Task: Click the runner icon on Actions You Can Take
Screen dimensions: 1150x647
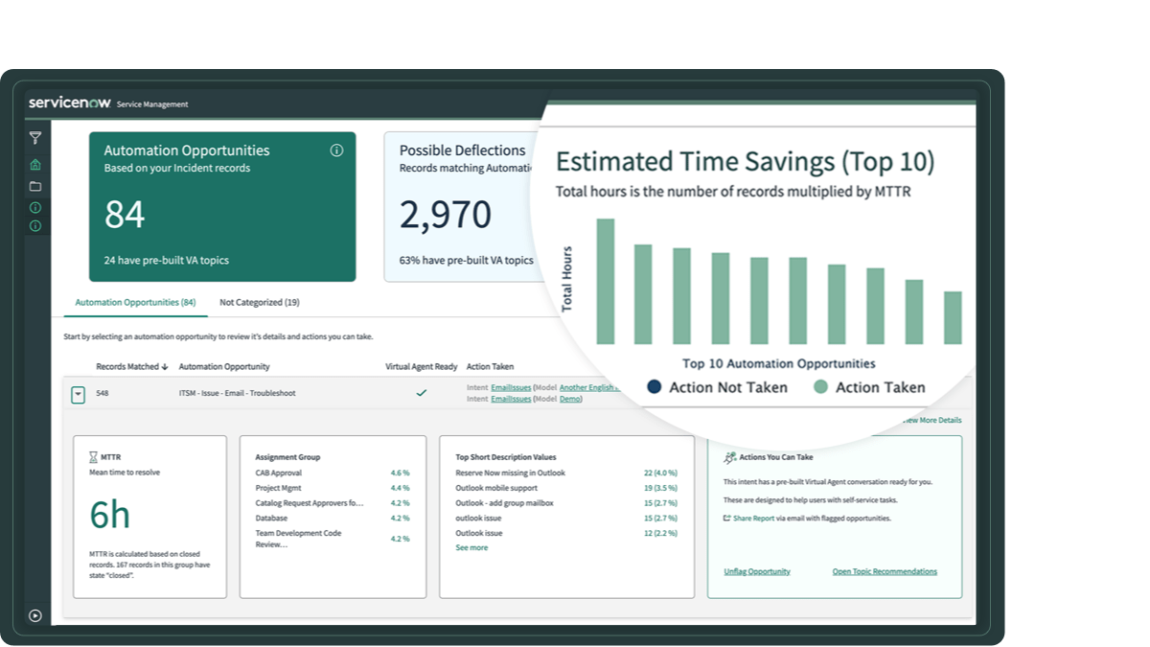Action: 731,456
